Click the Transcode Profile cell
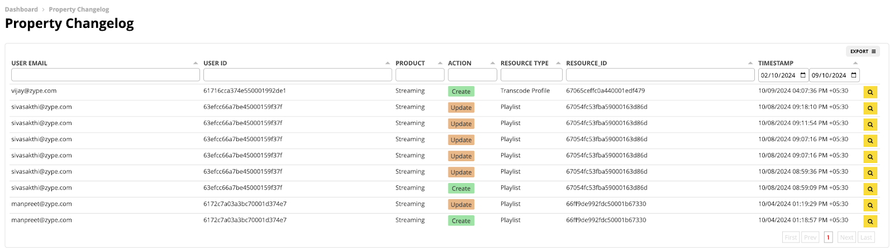Viewport: 894px width, 251px height. [x=525, y=91]
